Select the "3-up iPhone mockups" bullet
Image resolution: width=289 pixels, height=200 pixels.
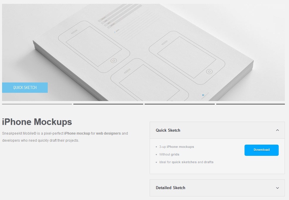(176, 147)
